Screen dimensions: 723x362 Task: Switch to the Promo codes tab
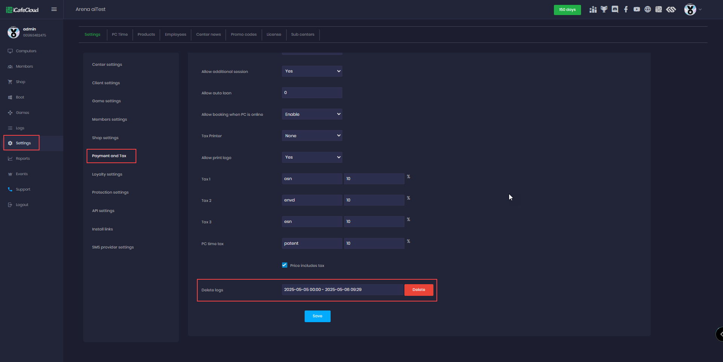[244, 35]
